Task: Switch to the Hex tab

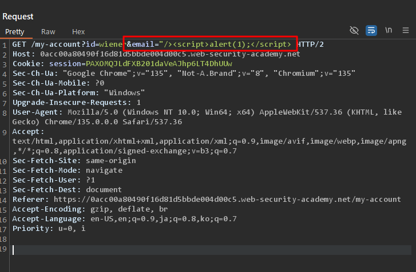Action: tap(78, 32)
